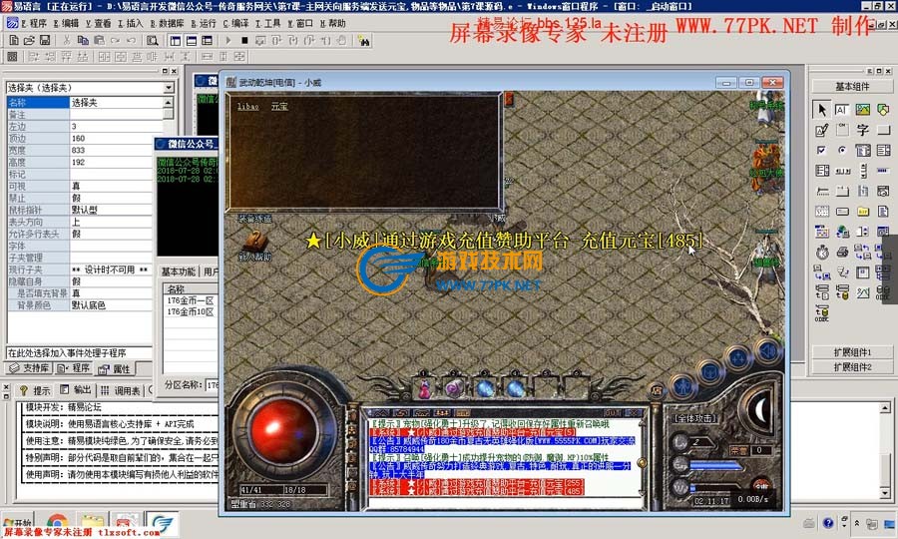Switch to the 支持库 tab

(x=29, y=368)
